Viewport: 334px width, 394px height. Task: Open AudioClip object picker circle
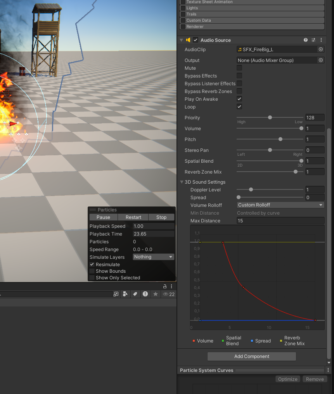[x=321, y=50]
